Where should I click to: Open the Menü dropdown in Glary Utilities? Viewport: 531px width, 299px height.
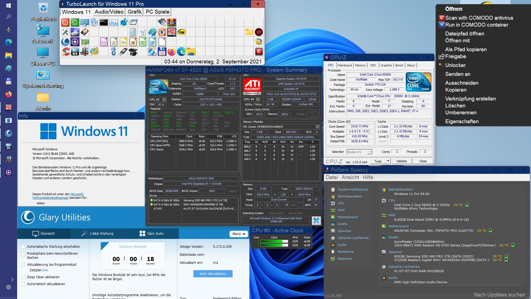239,234
